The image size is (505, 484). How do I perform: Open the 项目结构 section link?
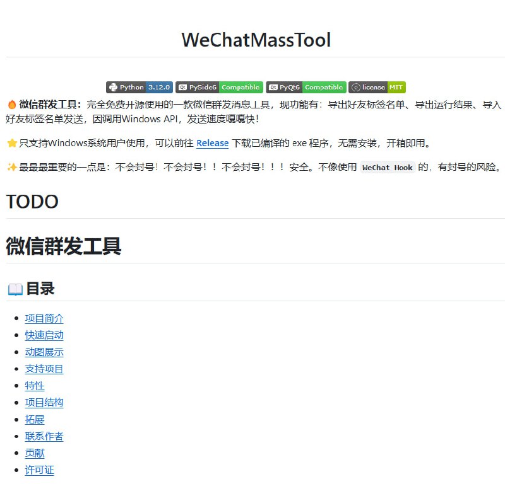pyautogui.click(x=44, y=402)
